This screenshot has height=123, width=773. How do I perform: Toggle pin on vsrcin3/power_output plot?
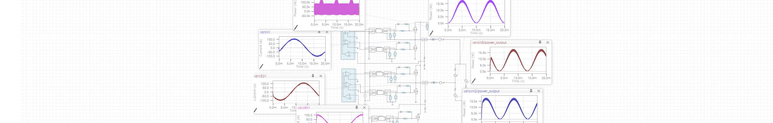point(540,42)
